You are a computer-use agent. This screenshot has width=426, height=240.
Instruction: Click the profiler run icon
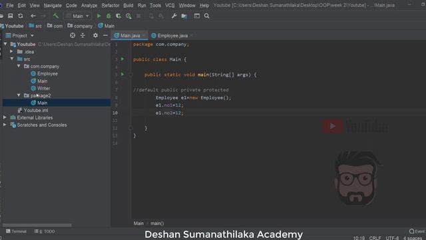pyautogui.click(x=128, y=16)
